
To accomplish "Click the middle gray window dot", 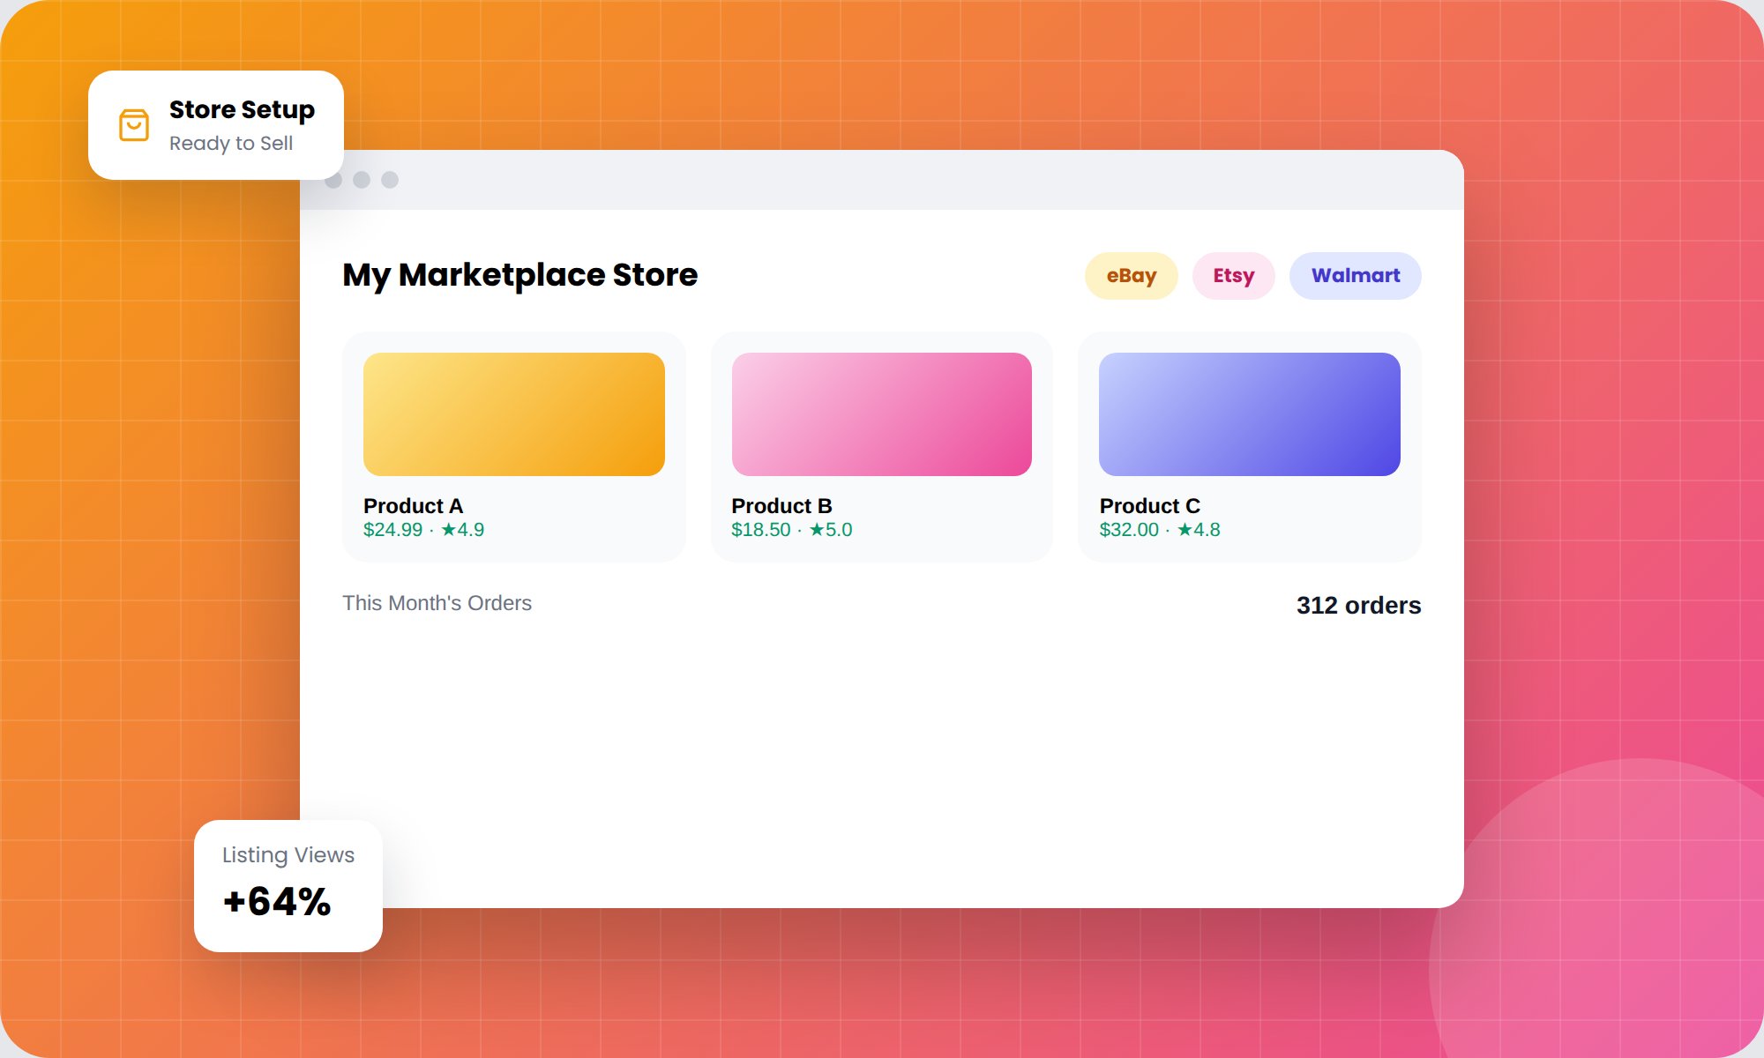I will pyautogui.click(x=362, y=180).
